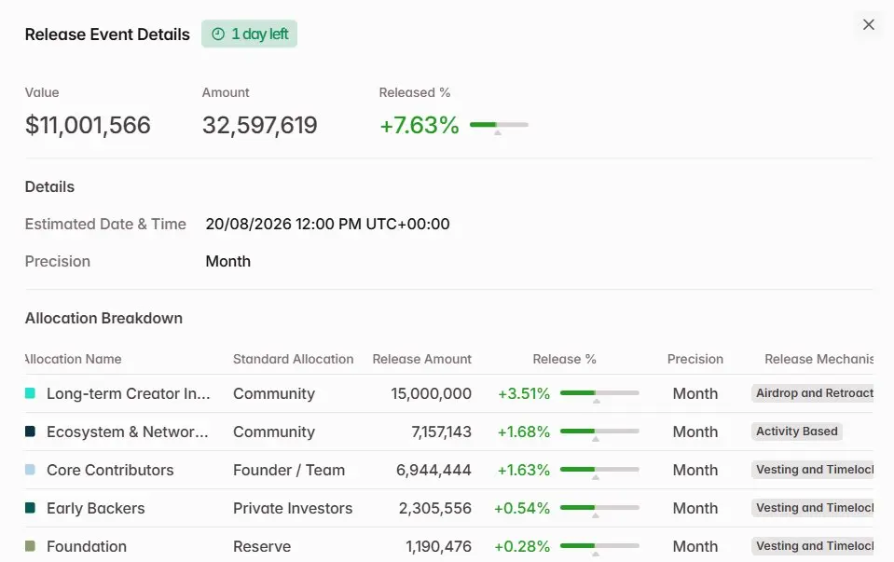Viewport: 894px width, 562px height.
Task: Click the 'Release Event Details' title
Action: [x=107, y=34]
